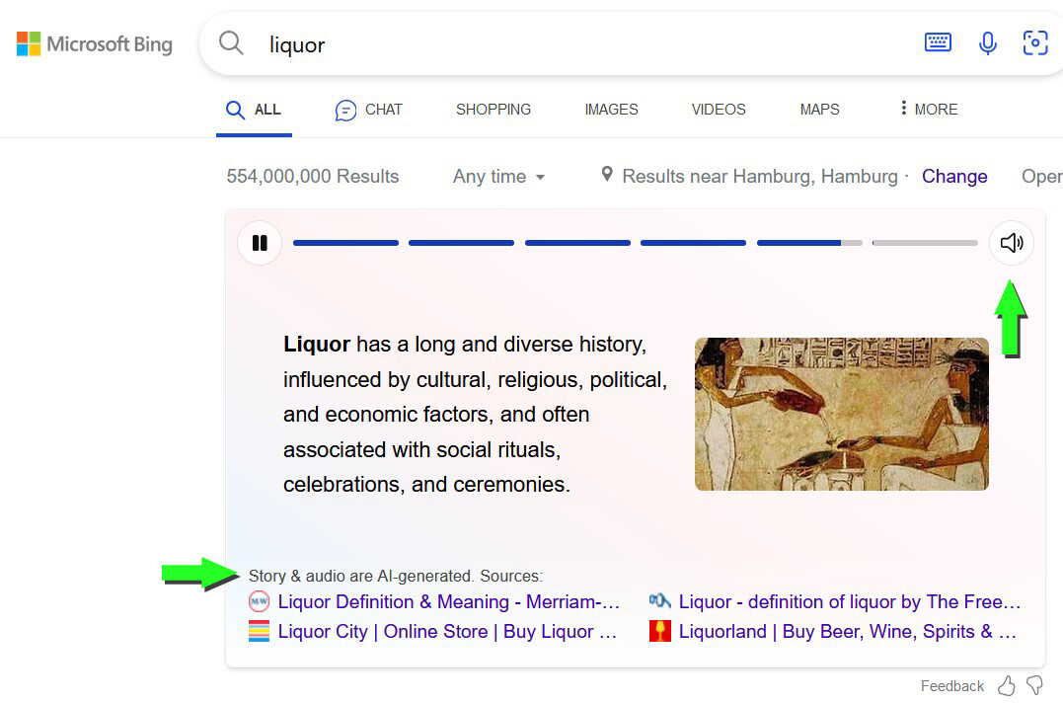Screen dimensions: 1063x704
Task: Click the Feedback label
Action: tap(951, 685)
